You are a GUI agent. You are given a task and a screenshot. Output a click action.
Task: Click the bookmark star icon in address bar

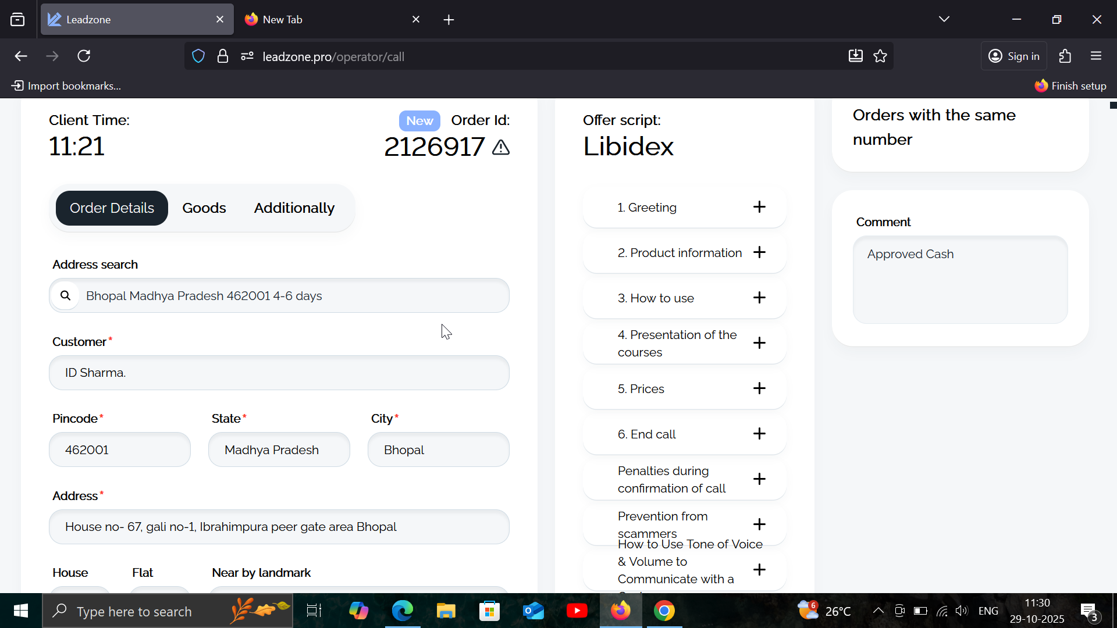click(880, 56)
